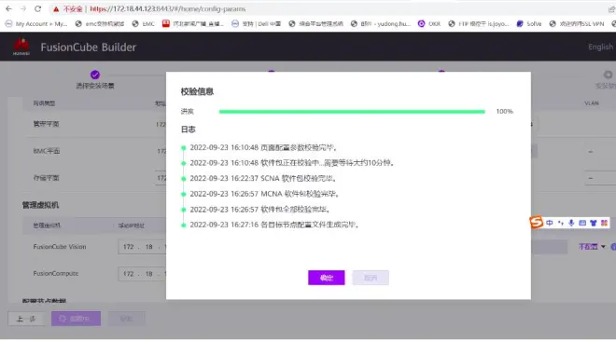The width and height of the screenshot is (616, 341).
Task: Click the FusionCompute IP address field
Action: click(142, 274)
